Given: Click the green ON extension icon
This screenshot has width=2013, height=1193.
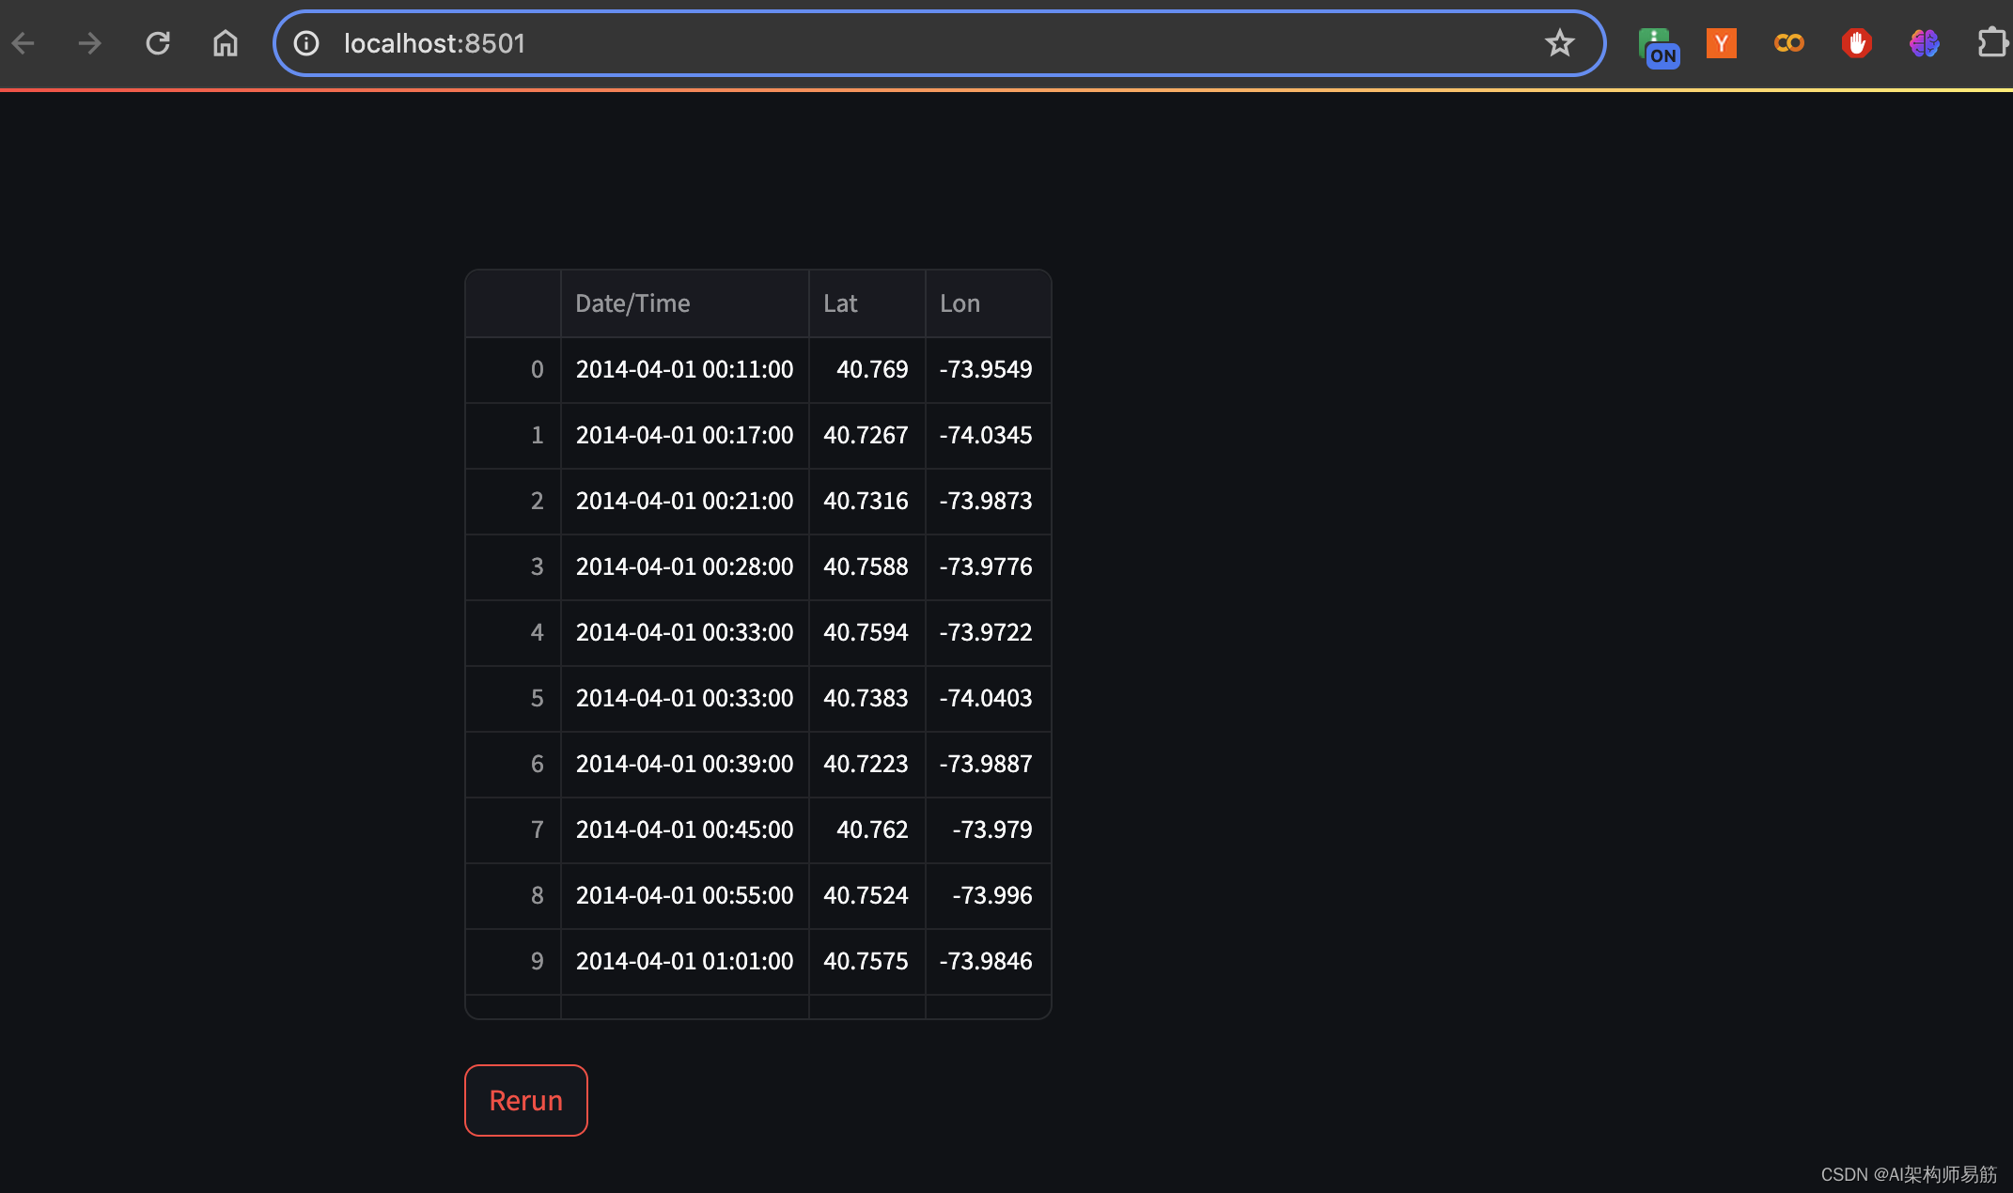Looking at the screenshot, I should (x=1657, y=46).
